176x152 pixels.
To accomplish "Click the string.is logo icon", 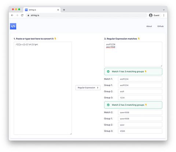I will point(13,26).
